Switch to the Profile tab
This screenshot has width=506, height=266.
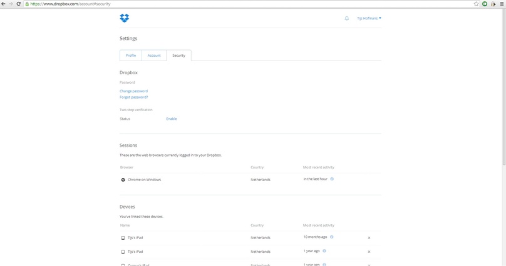click(x=131, y=56)
